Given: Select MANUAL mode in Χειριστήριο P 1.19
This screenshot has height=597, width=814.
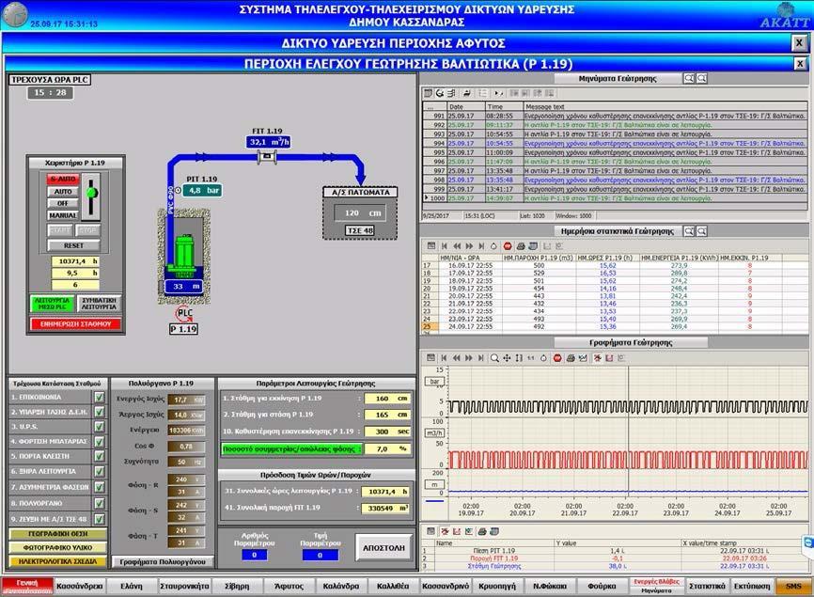Looking at the screenshot, I should 63,215.
